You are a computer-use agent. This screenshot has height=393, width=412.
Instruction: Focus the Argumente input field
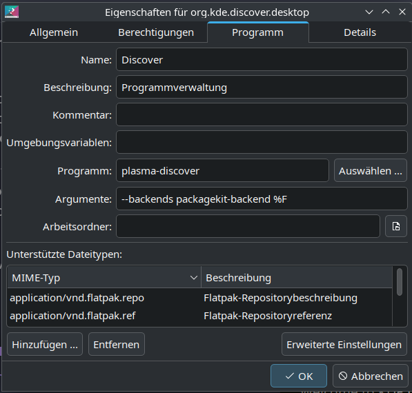tap(262, 199)
